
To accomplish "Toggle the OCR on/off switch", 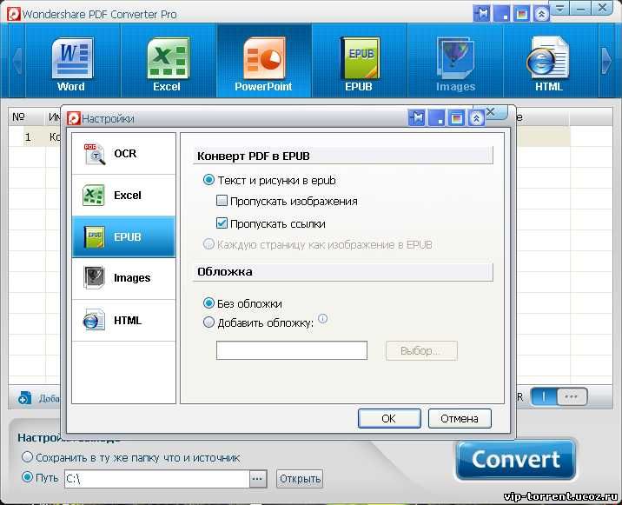I will tap(559, 396).
